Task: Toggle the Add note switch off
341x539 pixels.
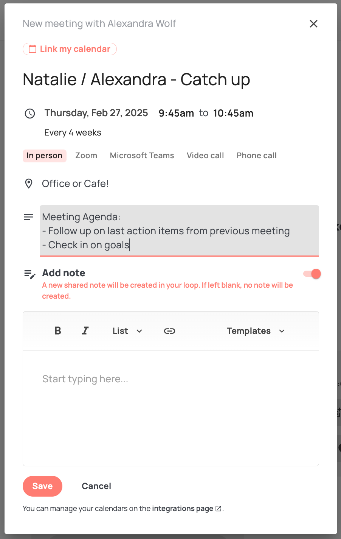Action: (312, 274)
